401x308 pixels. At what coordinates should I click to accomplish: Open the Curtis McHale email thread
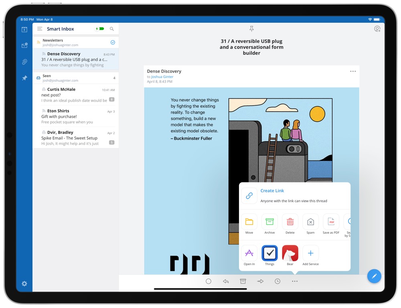coord(76,95)
